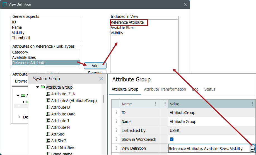256x155 pixels.
Task: Select Reference Attribute in Included in View
Action: pos(127,22)
